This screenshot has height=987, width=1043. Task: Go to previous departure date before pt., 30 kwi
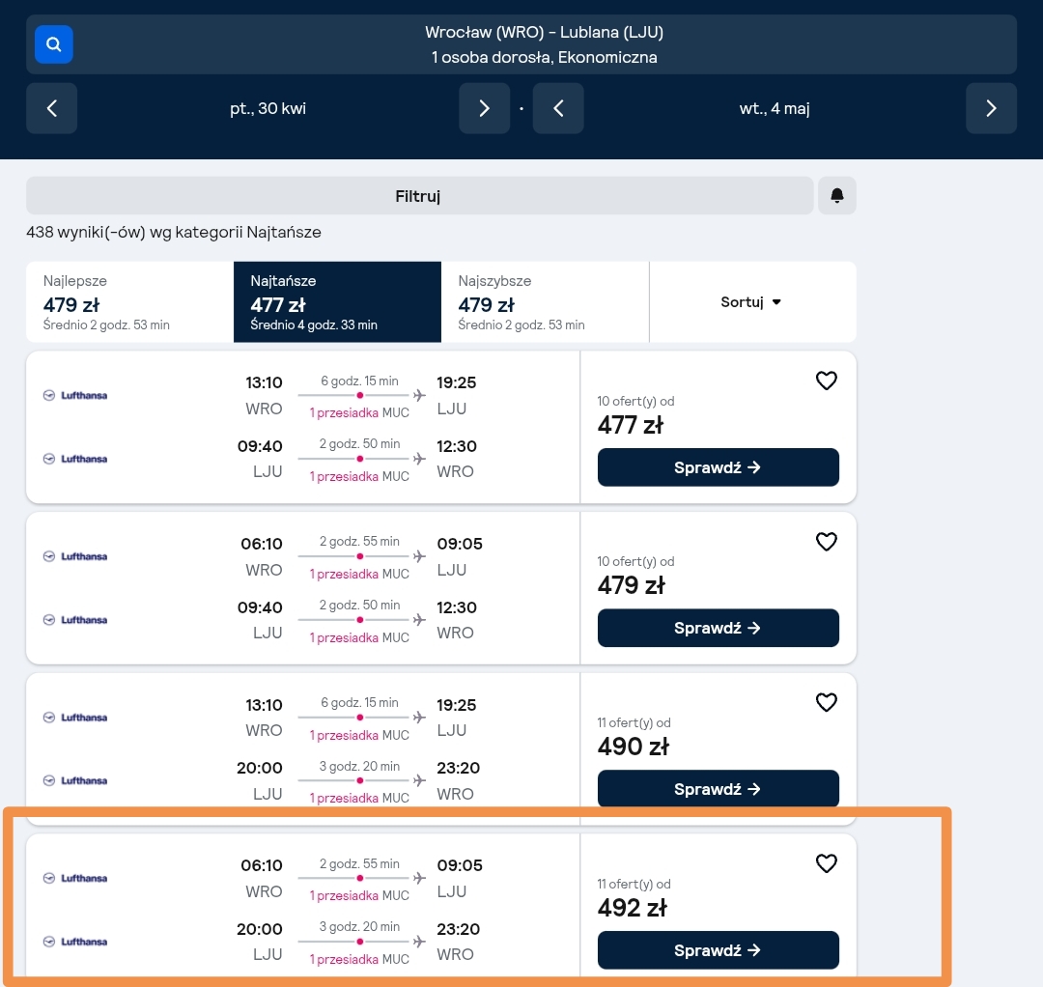click(52, 108)
